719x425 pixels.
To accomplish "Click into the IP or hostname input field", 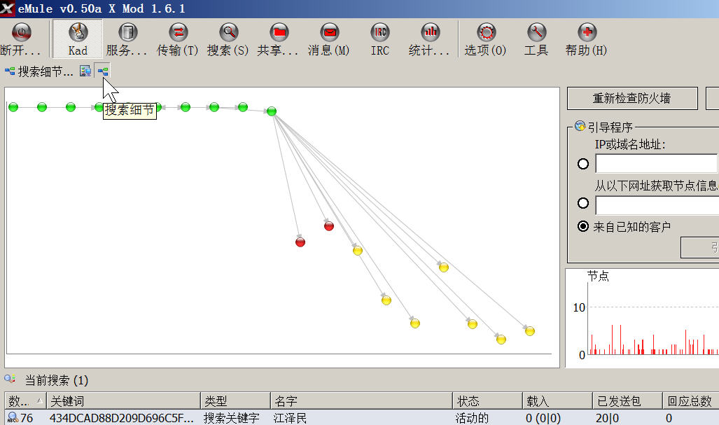I will [x=657, y=164].
